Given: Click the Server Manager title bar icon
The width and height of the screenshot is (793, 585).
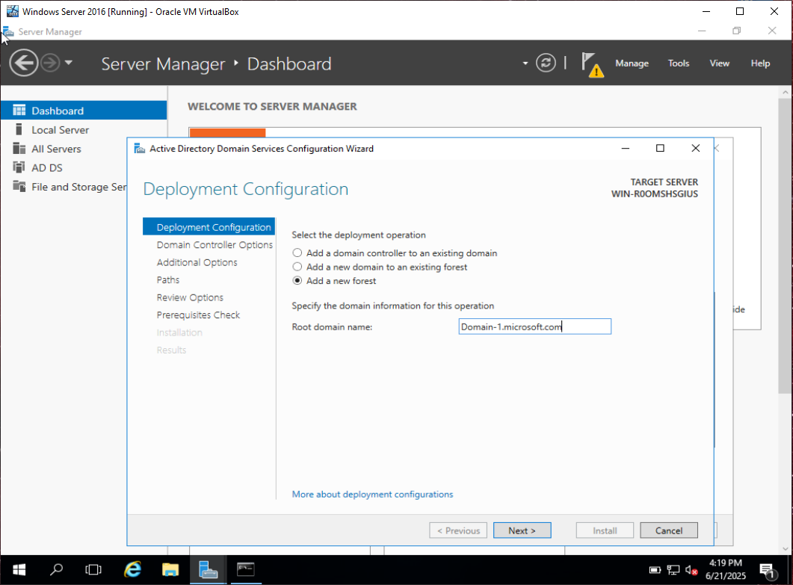Looking at the screenshot, I should pyautogui.click(x=8, y=31).
